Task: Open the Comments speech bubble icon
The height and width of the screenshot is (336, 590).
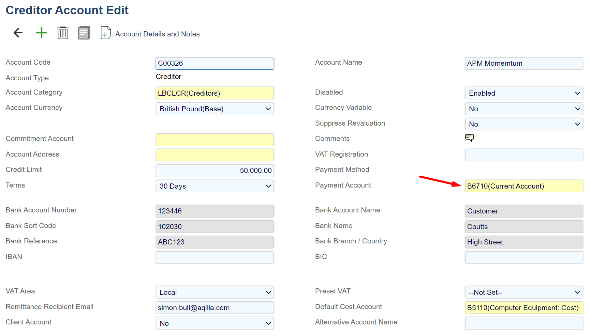Action: point(469,138)
